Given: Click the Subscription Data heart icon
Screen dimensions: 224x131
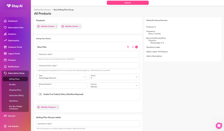Looking at the screenshot, I should (x=5, y=27).
